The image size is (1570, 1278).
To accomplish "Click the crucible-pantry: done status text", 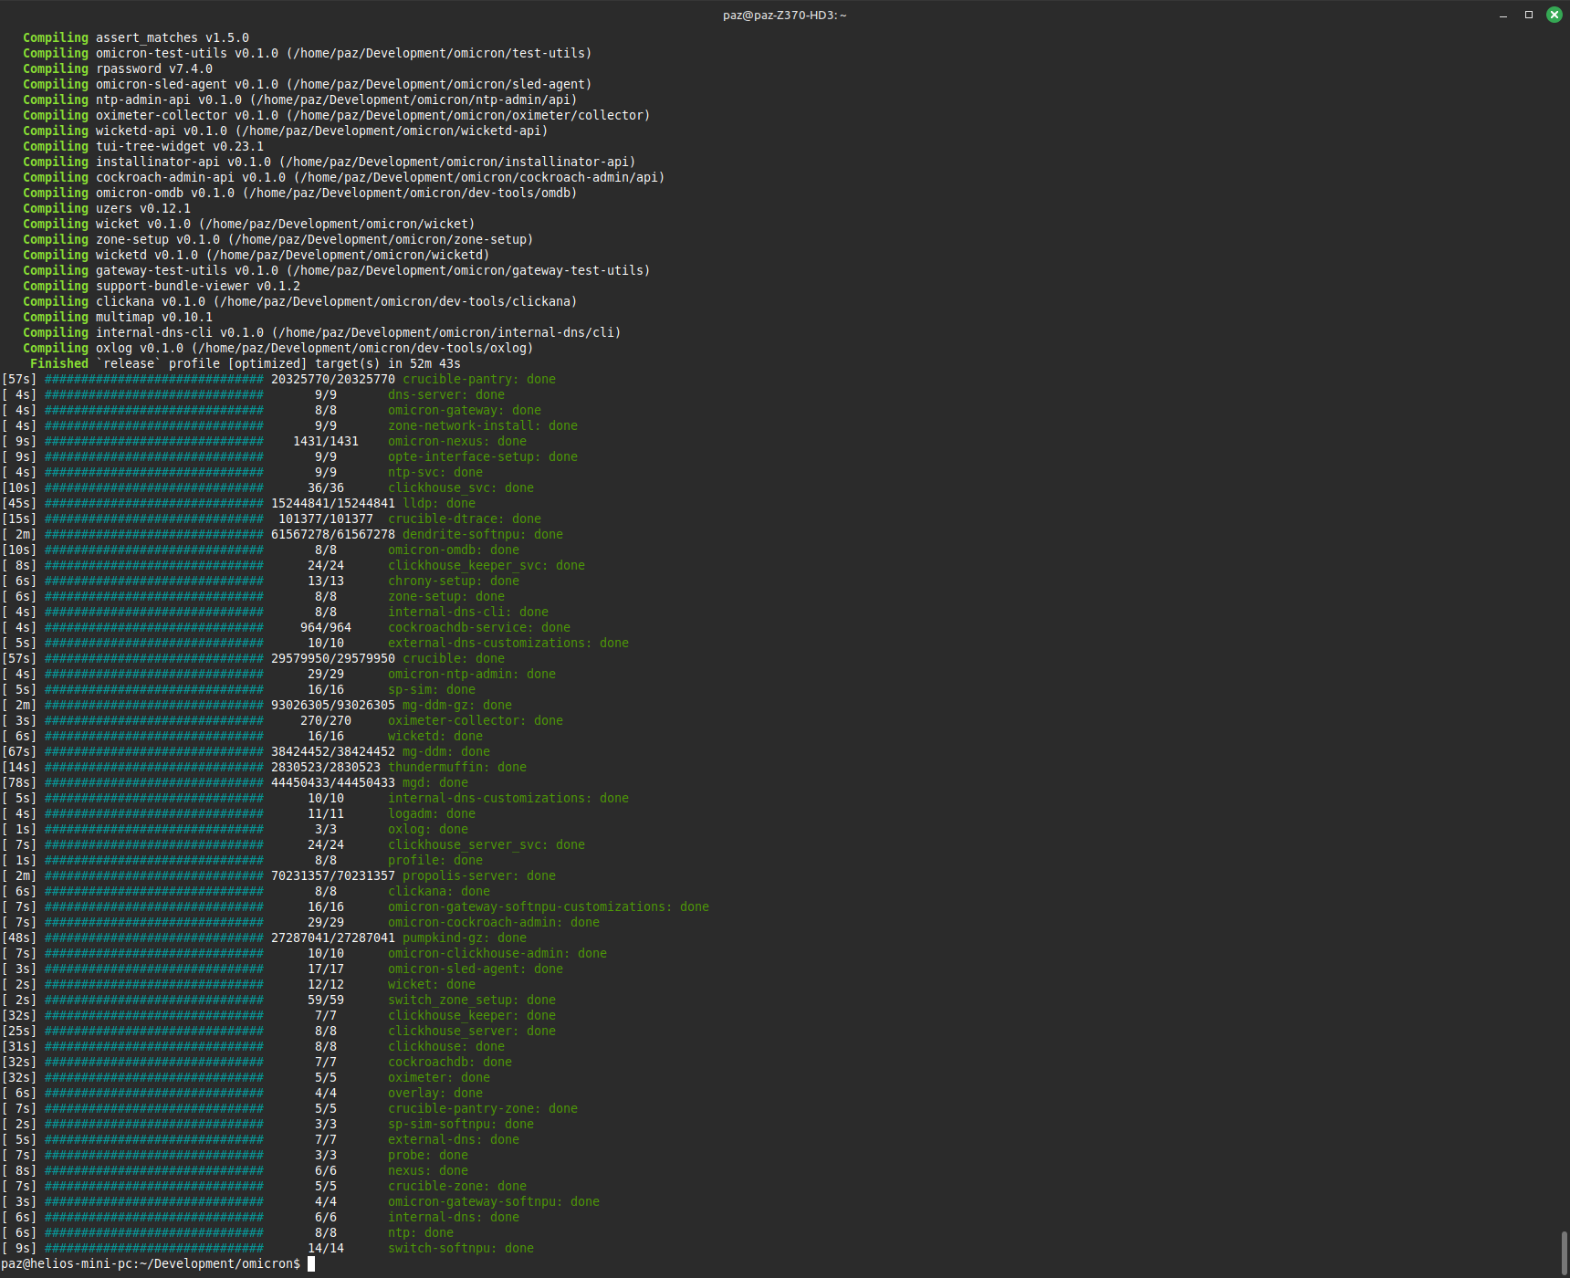I will (478, 379).
